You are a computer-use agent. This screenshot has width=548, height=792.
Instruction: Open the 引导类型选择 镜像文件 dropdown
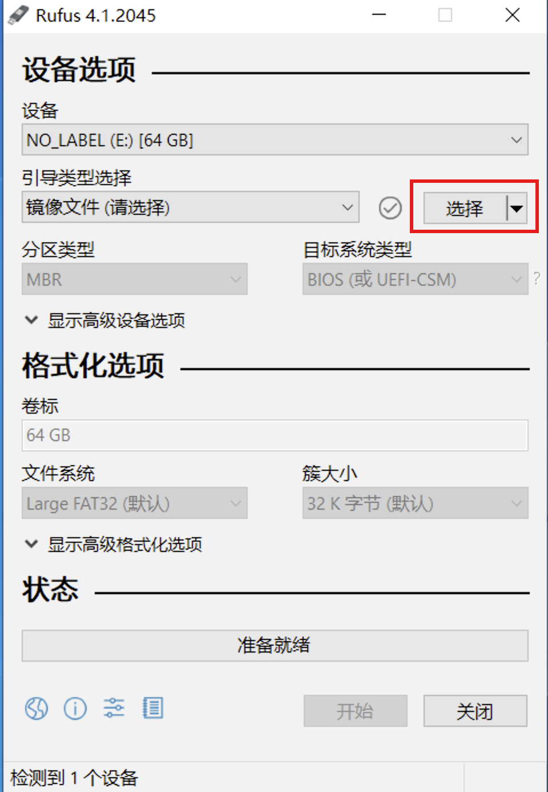pos(191,207)
